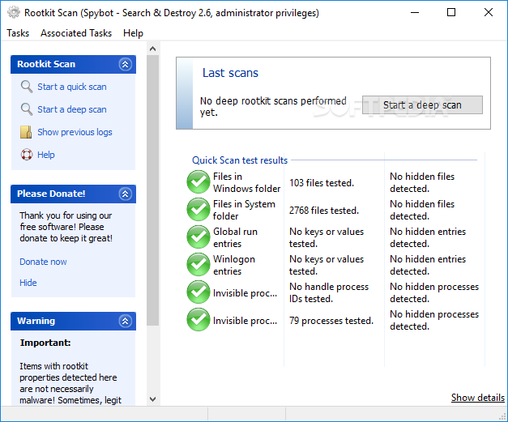Click the magnifier icon beside Start a quick scan
508x422 pixels.
point(26,87)
